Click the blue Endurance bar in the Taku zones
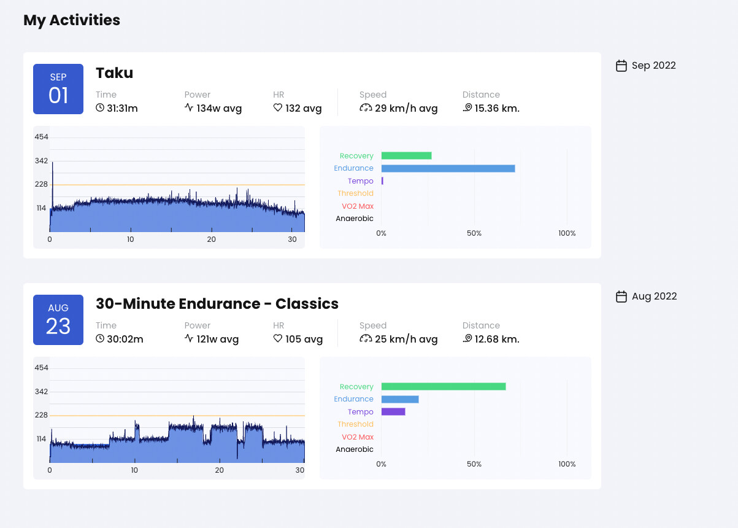 [x=448, y=168]
